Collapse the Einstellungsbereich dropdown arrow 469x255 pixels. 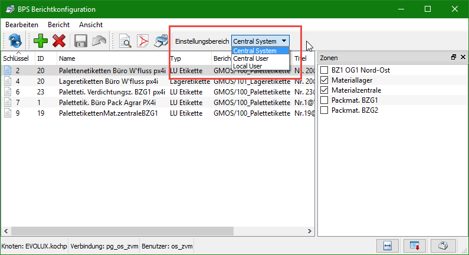[284, 41]
